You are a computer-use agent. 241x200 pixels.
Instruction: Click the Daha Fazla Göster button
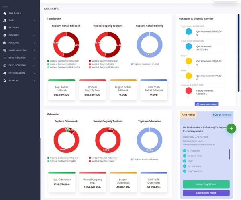206,104
